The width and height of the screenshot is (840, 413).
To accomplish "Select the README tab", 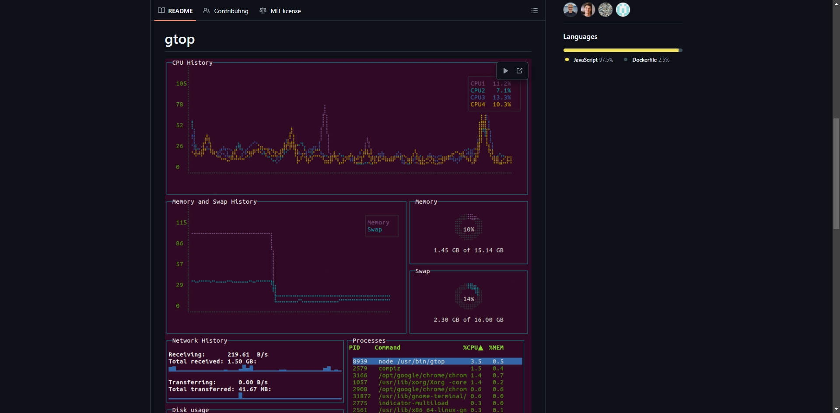I will [175, 10].
